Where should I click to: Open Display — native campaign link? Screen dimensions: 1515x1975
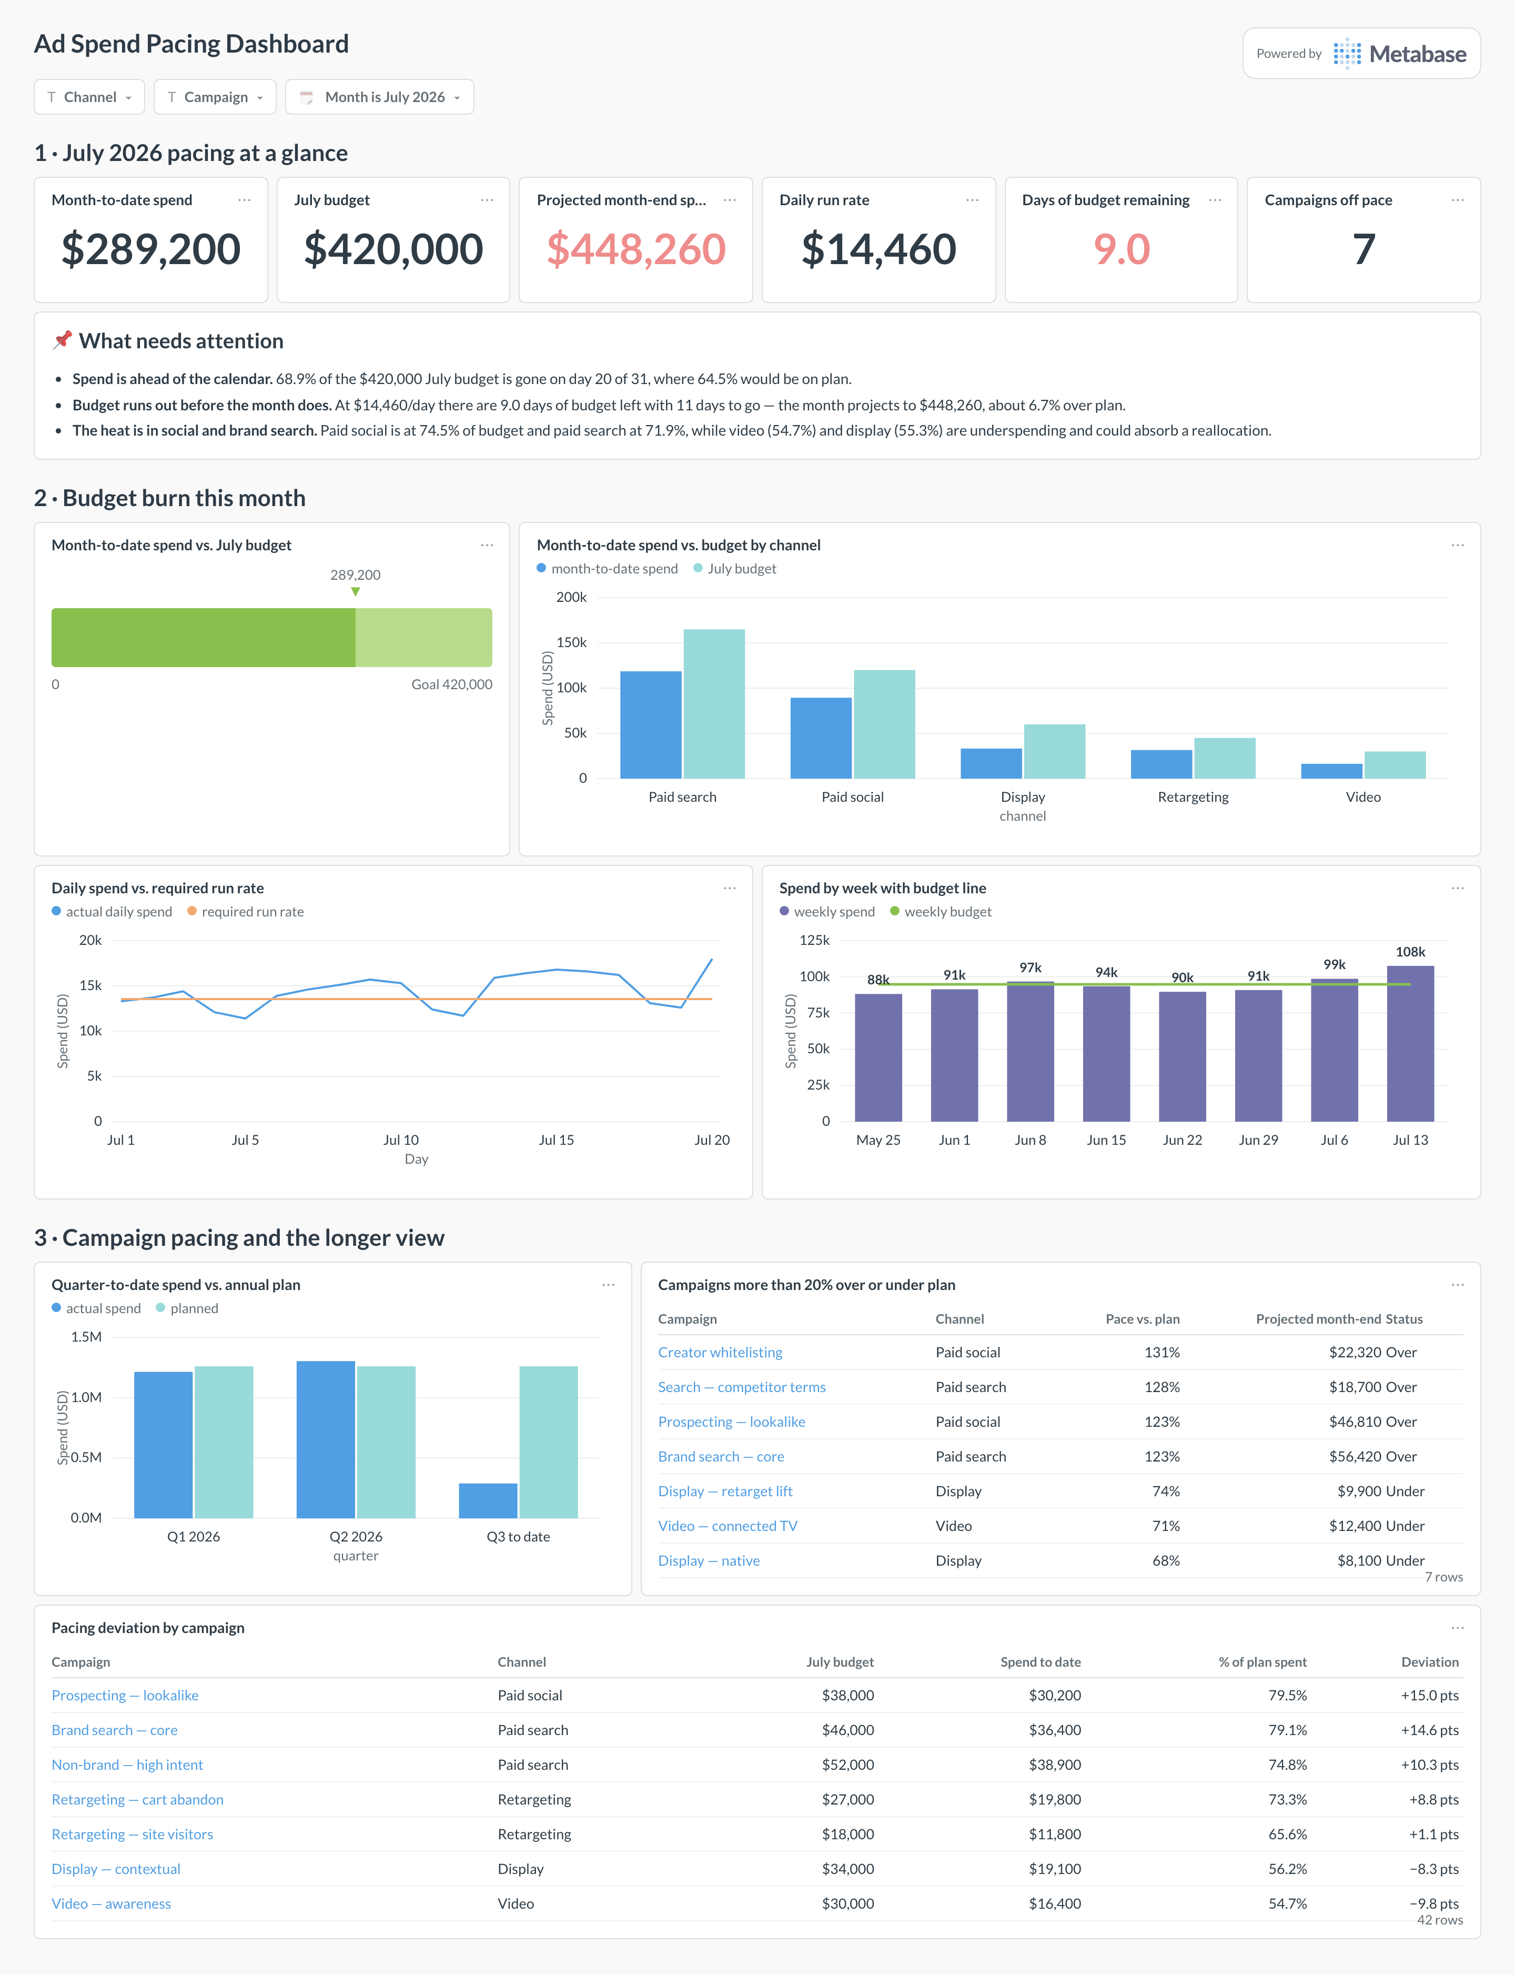click(709, 1561)
